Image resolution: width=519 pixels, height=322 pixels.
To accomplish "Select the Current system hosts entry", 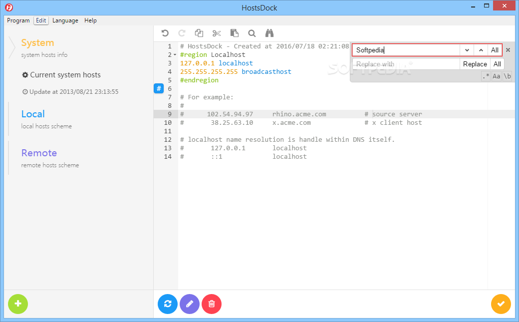I will tap(61, 75).
